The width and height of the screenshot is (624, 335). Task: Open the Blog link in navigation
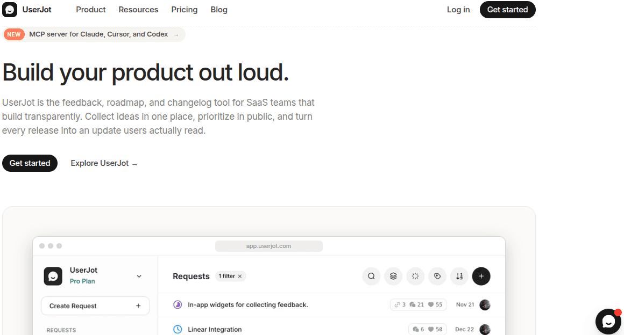point(219,10)
